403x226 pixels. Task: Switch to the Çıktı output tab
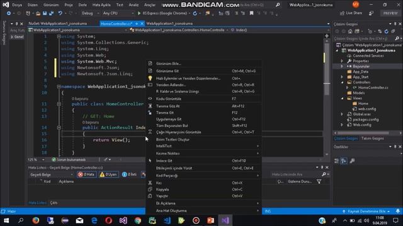tap(54, 203)
